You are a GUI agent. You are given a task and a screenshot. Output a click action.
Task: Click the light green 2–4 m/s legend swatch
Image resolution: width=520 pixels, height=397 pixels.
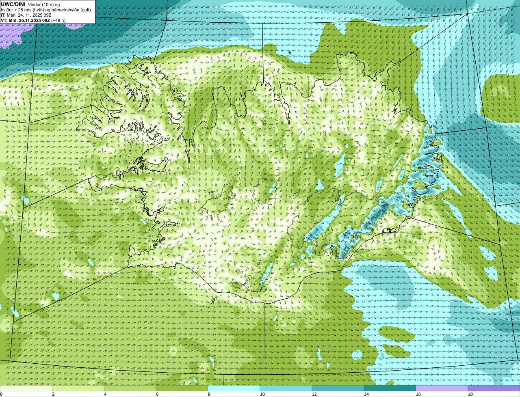(x=78, y=388)
